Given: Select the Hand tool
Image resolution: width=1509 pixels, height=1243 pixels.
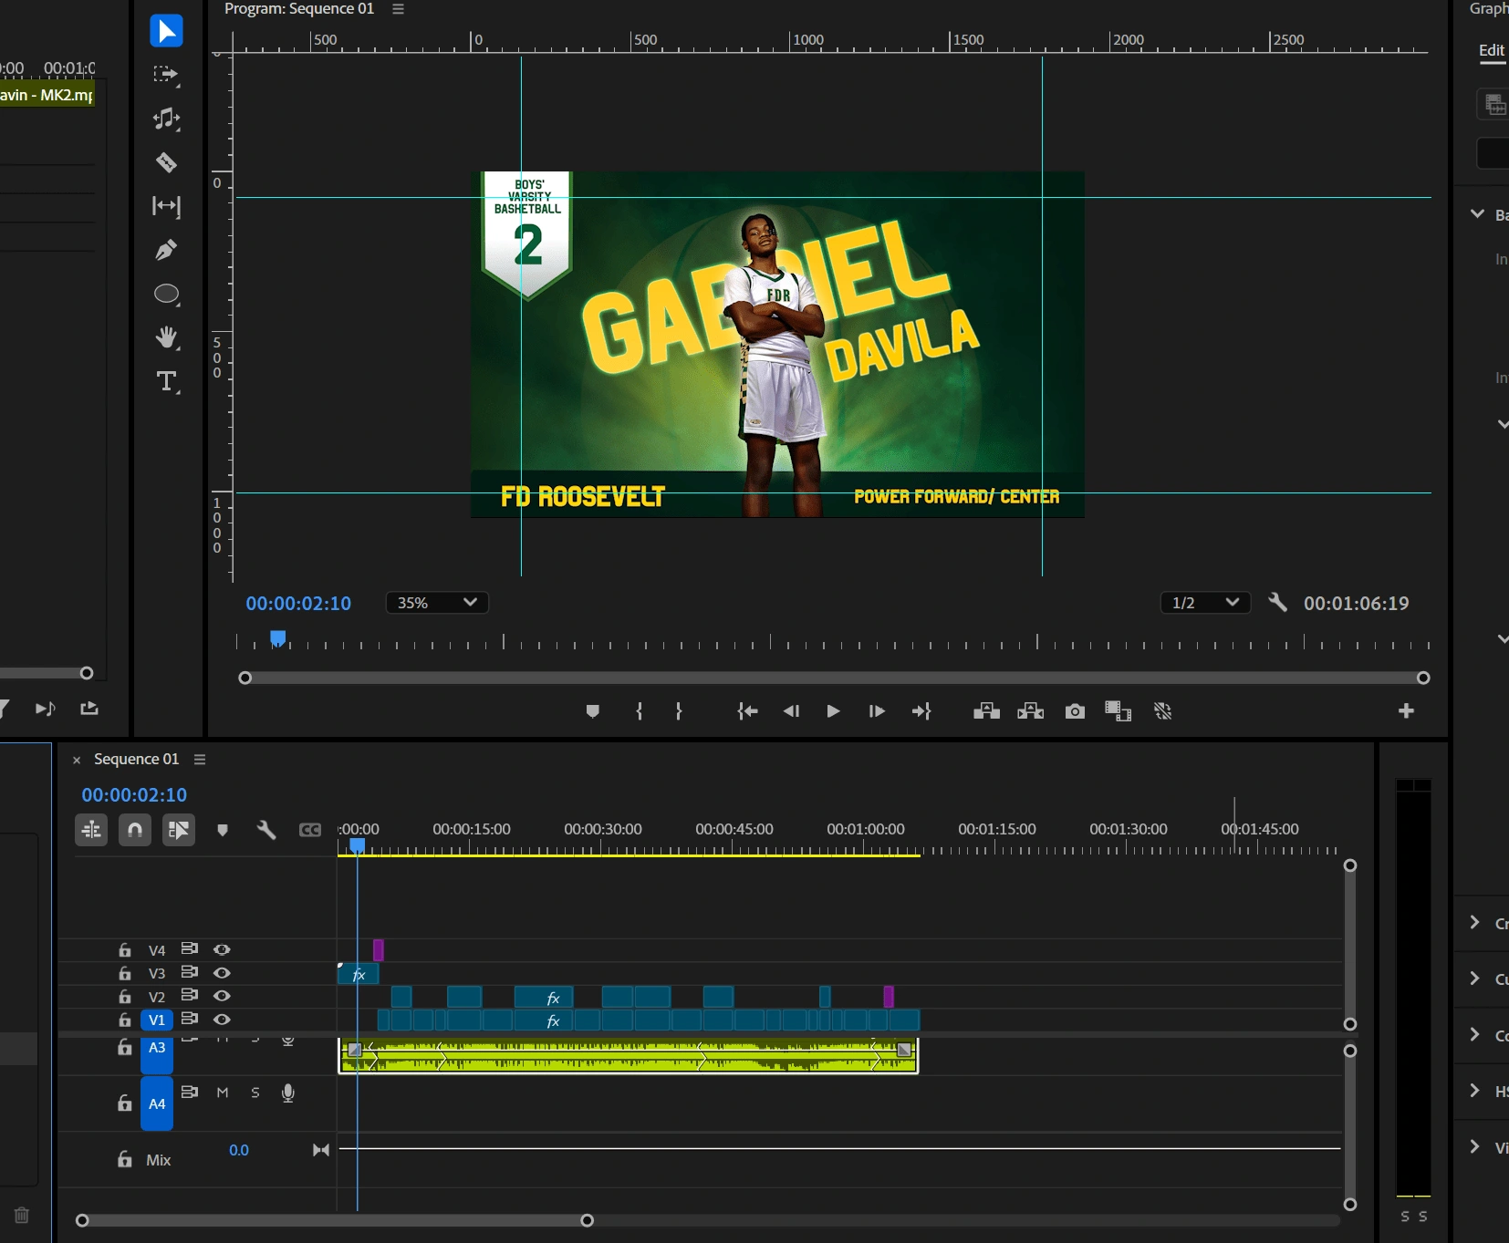Looking at the screenshot, I should (x=166, y=338).
